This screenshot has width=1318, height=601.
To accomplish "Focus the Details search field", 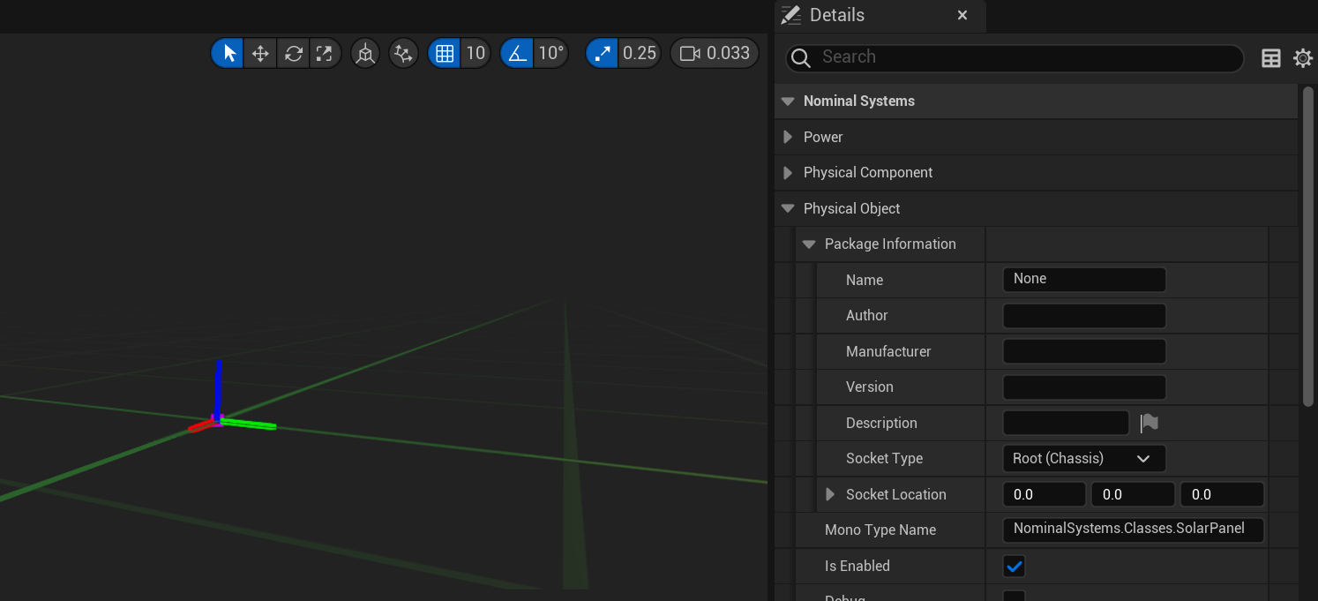I will [x=1015, y=57].
